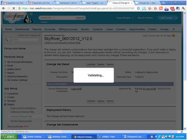Open Outbound Change Sets link

[22, 112]
